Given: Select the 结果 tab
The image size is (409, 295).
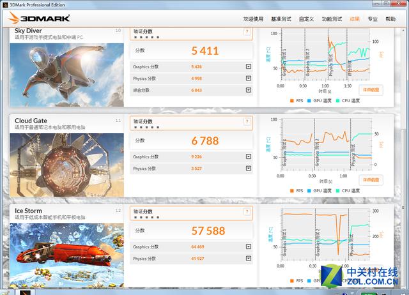Looking at the screenshot, I should [x=355, y=19].
